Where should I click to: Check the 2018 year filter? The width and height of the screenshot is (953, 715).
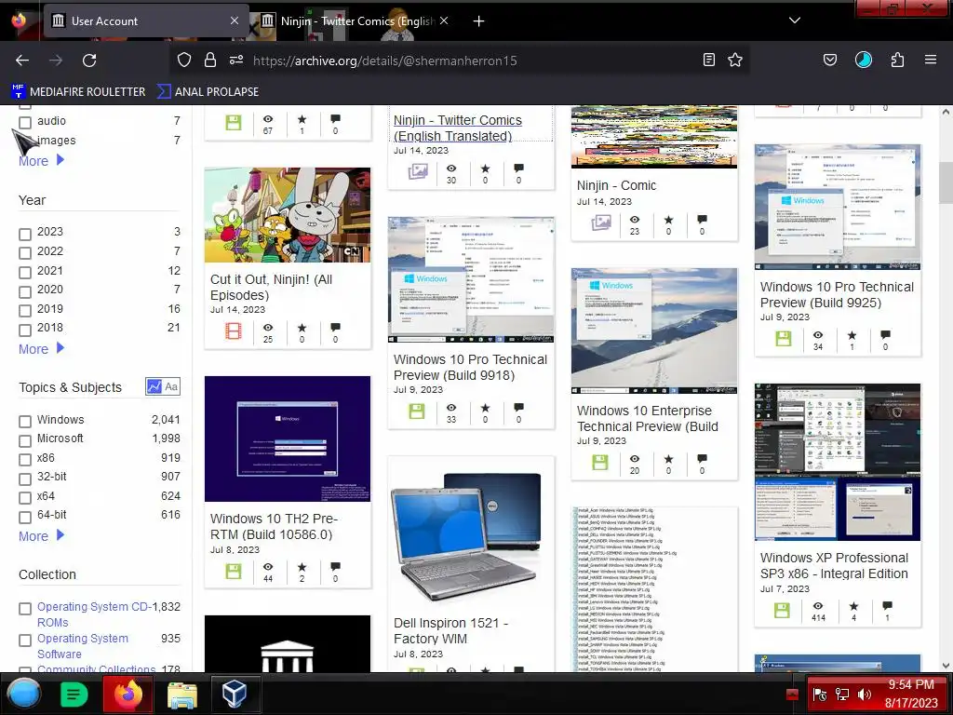click(25, 331)
